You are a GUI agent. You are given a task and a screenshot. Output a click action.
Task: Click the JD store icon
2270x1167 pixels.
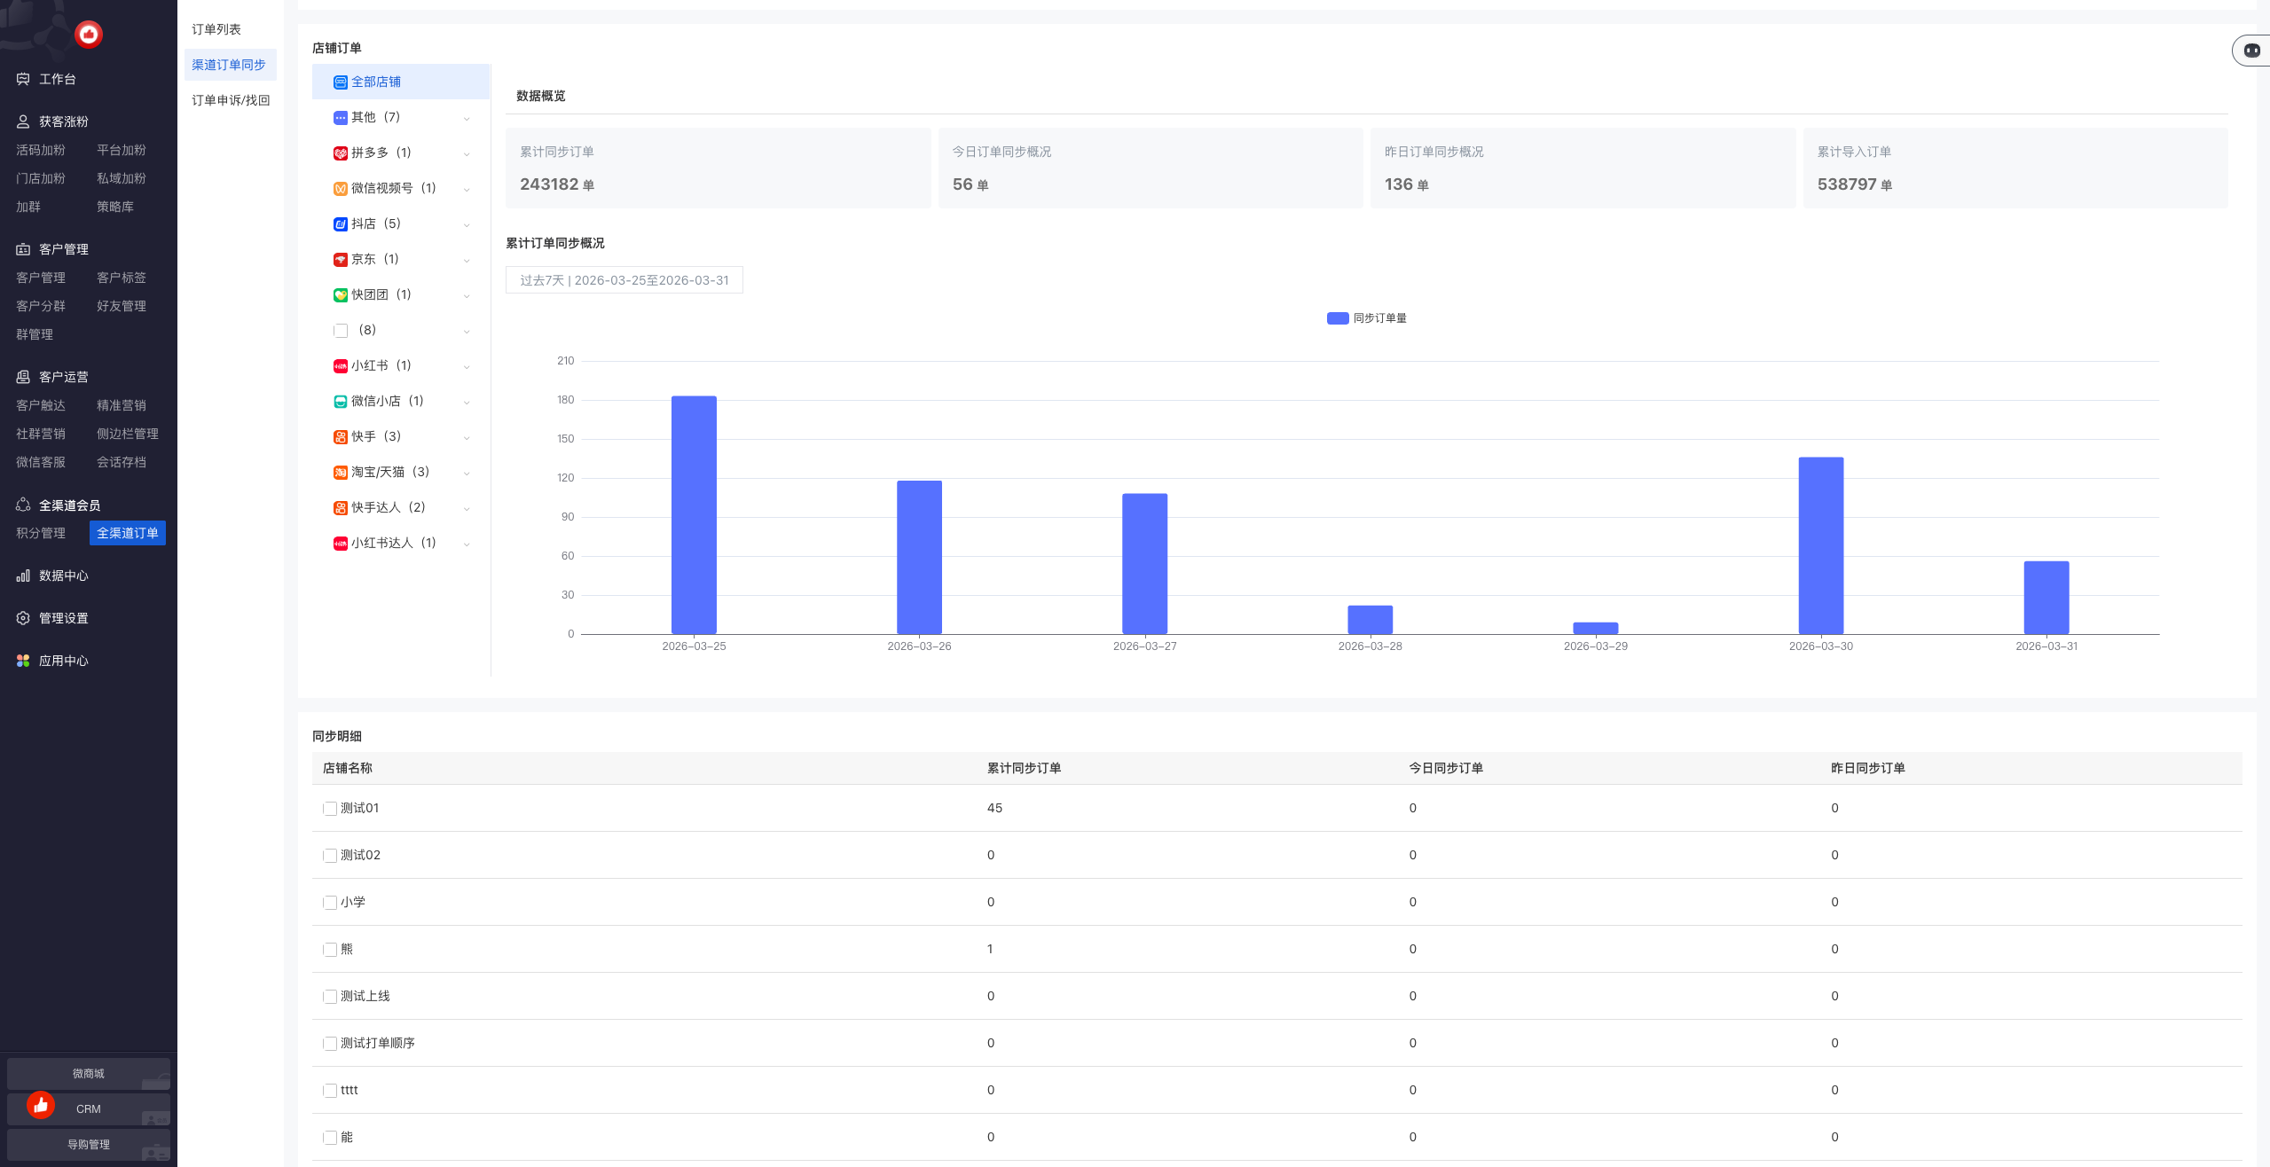pyautogui.click(x=340, y=260)
